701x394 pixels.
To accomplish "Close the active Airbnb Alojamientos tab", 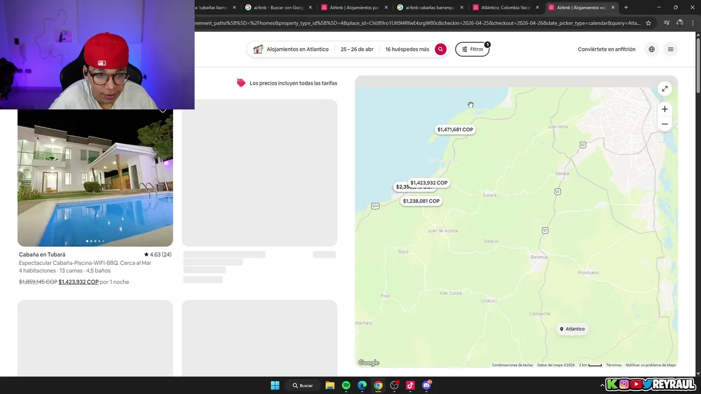I will pyautogui.click(x=613, y=8).
